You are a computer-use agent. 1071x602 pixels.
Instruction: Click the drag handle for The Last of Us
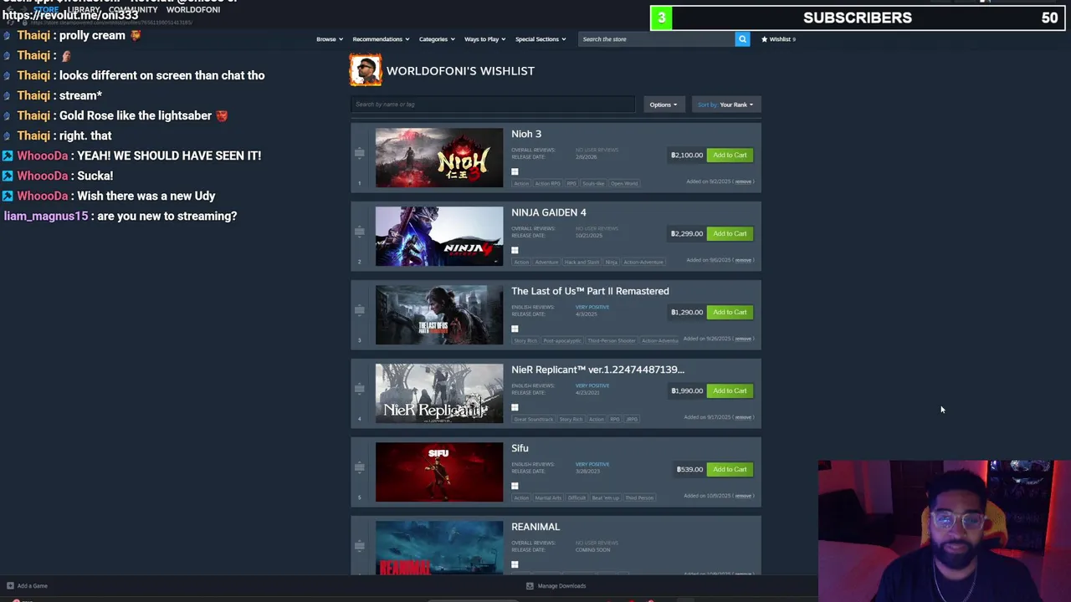coord(359,310)
